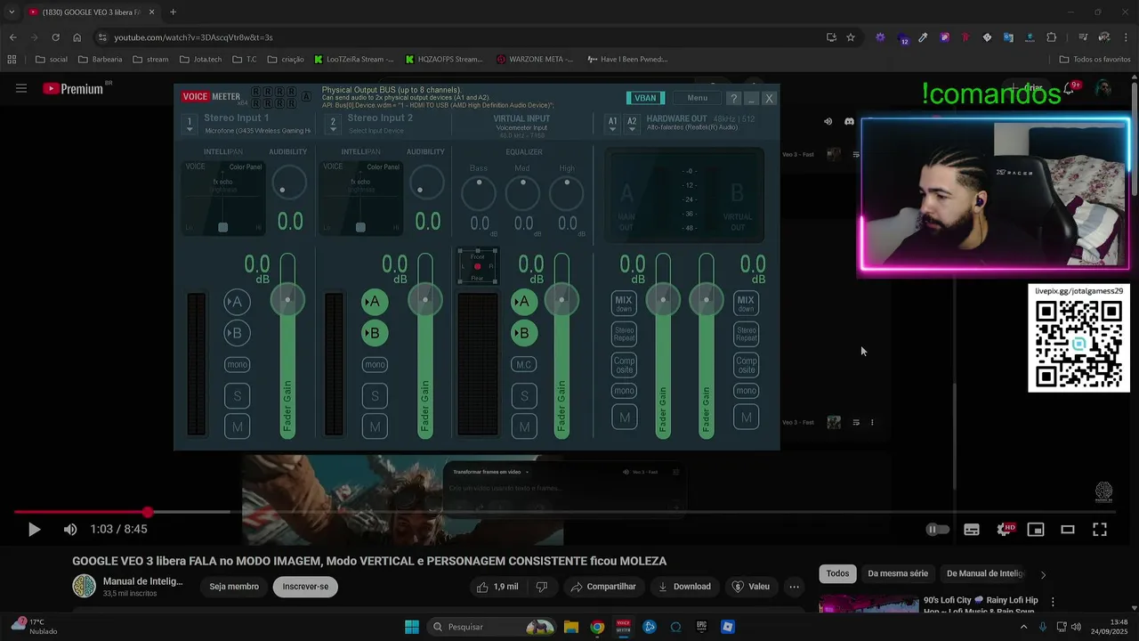Open 'Todos os favoritos' bookmarks folder
This screenshot has height=641, width=1139.
1095,60
